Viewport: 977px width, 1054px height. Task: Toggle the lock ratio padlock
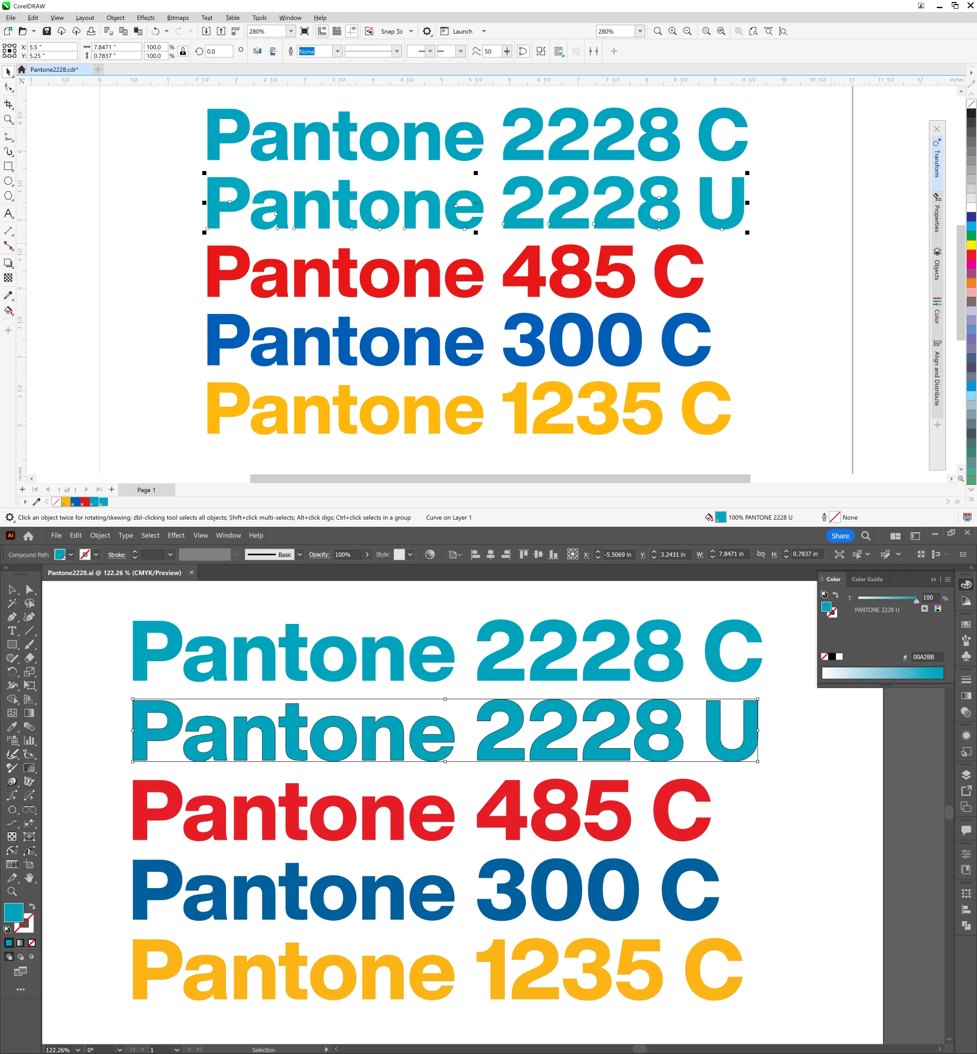pyautogui.click(x=183, y=51)
